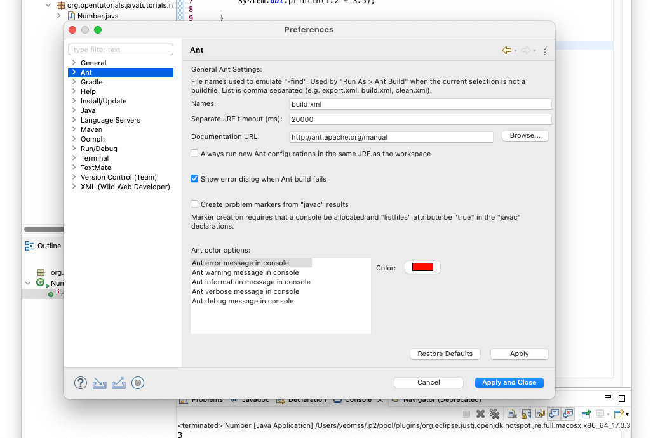Click the grayed Forward arrow in Preferences
Viewport: 653px width, 438px height.
click(x=525, y=50)
